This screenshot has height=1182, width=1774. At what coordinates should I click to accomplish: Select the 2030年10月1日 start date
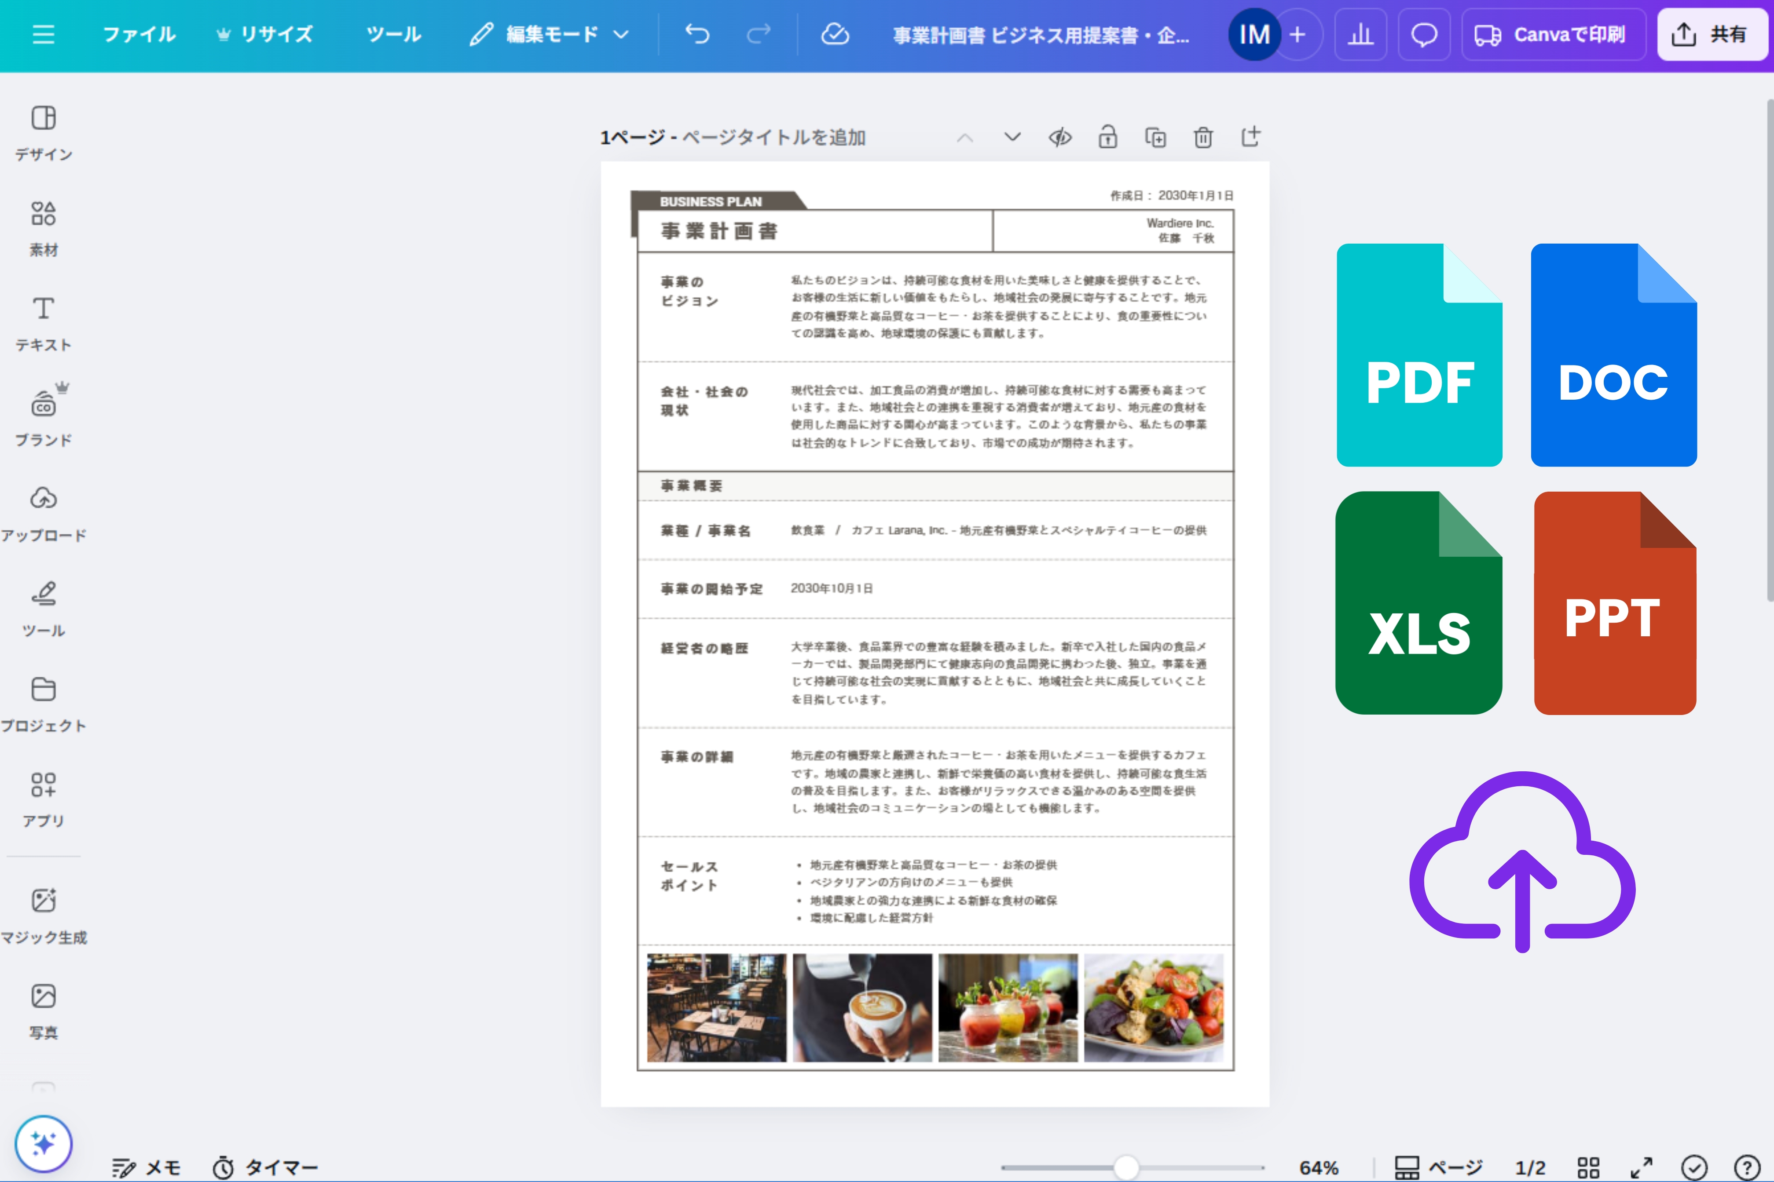click(831, 588)
